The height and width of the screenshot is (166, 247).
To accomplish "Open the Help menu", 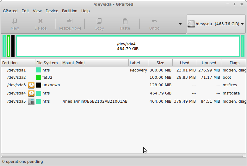I will pyautogui.click(x=85, y=11).
